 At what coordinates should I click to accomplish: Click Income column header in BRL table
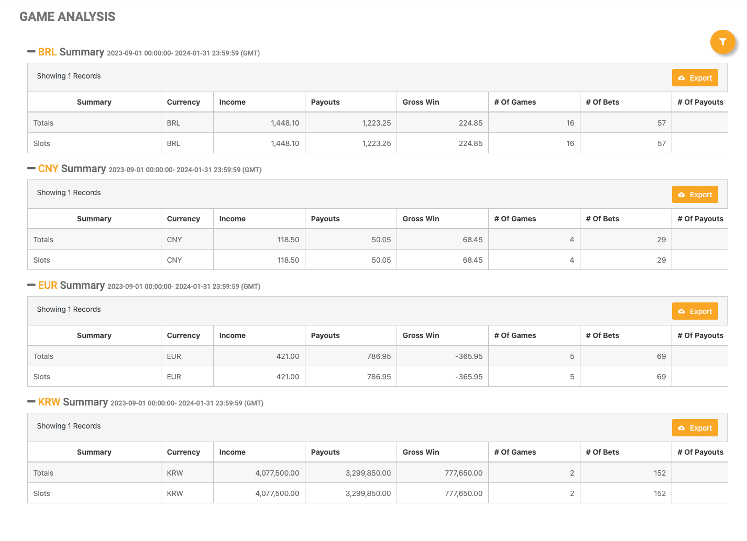(x=232, y=102)
